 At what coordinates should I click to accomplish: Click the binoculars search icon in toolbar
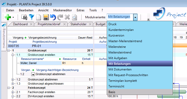(x=24, y=17)
